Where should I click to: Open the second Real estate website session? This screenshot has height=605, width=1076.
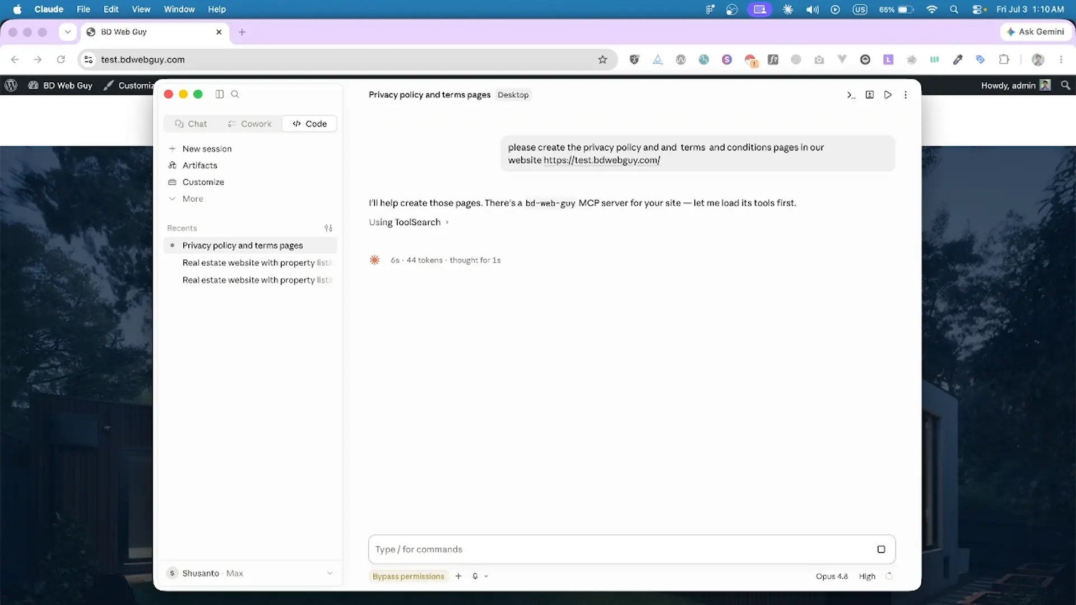tap(250, 280)
